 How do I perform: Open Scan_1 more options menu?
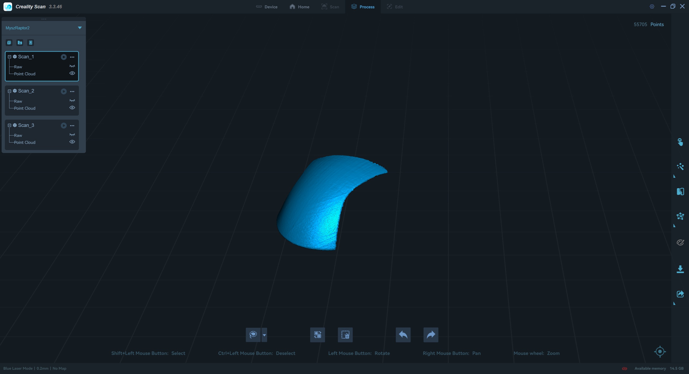(x=72, y=57)
